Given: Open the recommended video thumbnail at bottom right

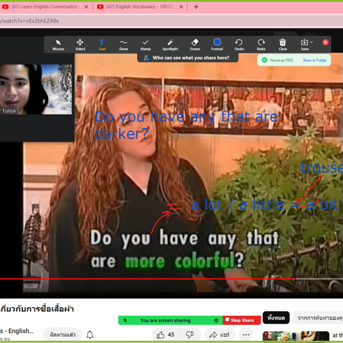Looking at the screenshot, I should [295, 337].
